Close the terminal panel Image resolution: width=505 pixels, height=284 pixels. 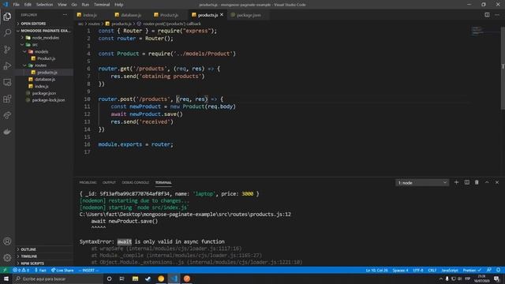point(497,182)
